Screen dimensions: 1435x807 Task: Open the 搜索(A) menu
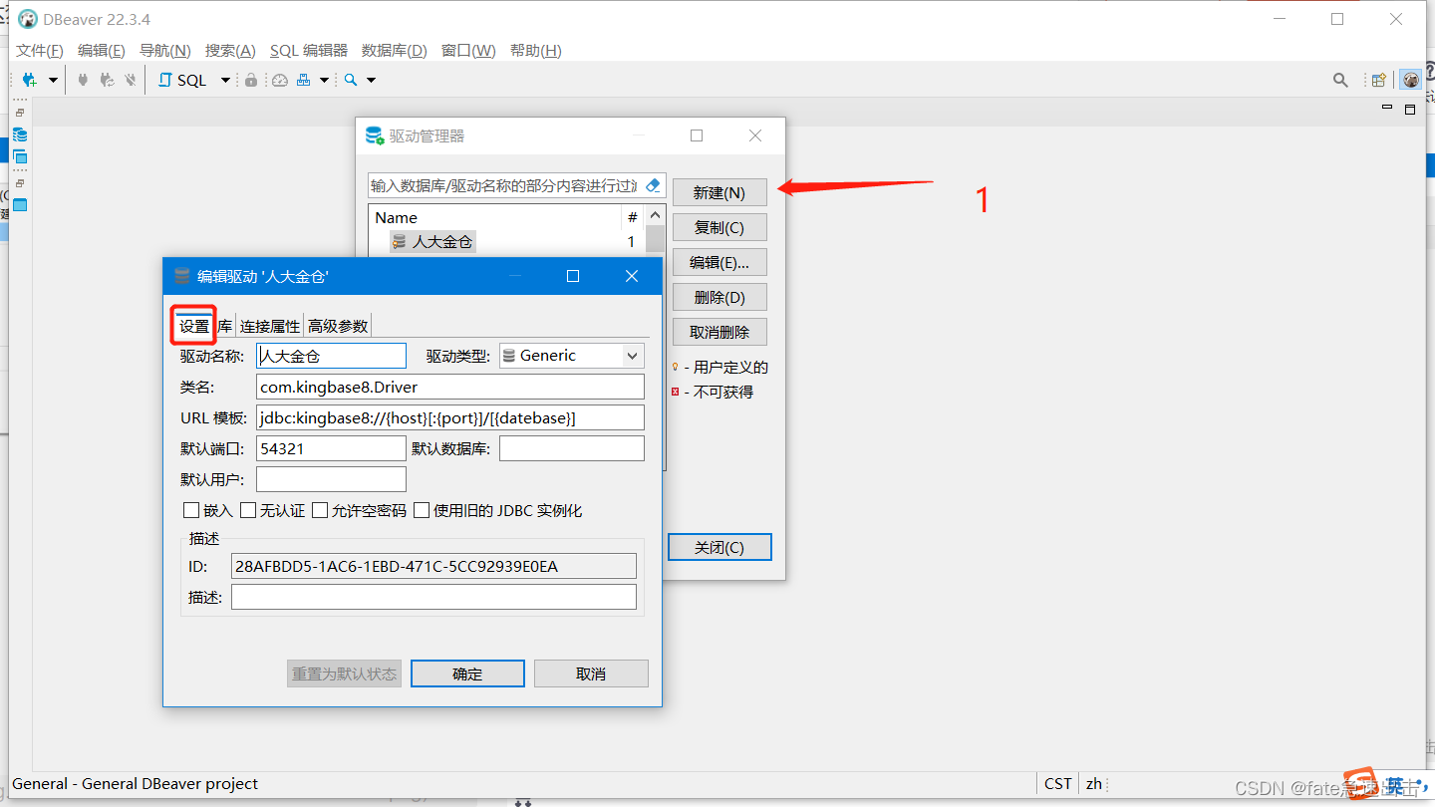coord(230,51)
